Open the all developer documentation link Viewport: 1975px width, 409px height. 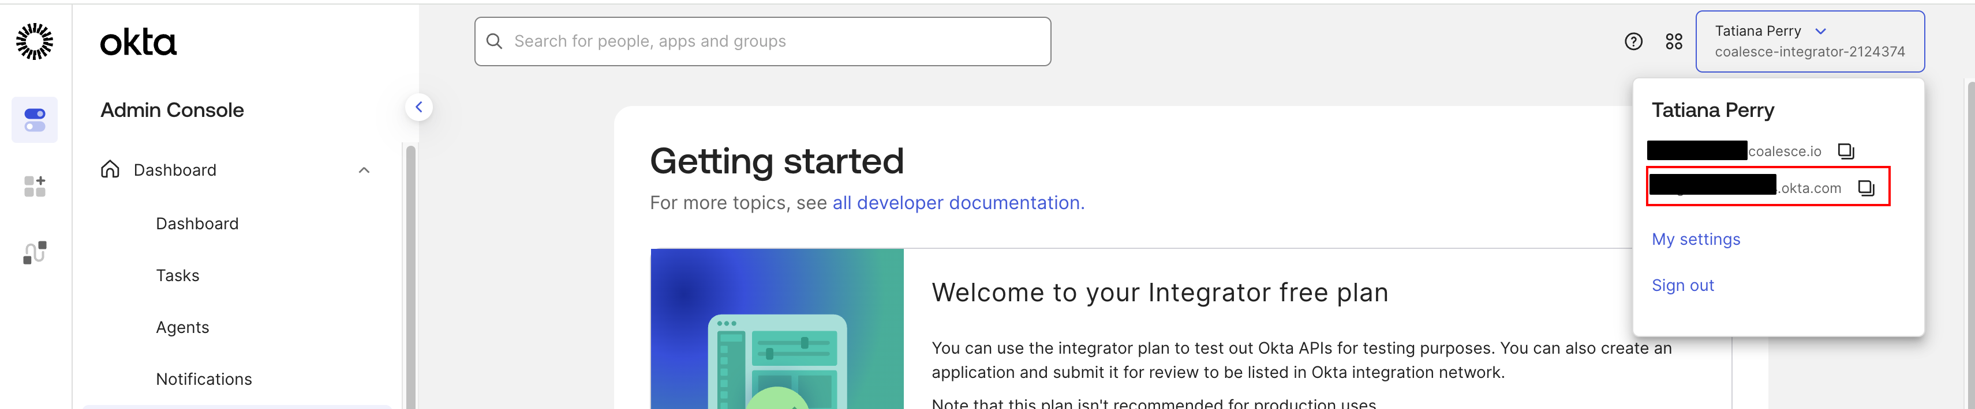pyautogui.click(x=957, y=203)
